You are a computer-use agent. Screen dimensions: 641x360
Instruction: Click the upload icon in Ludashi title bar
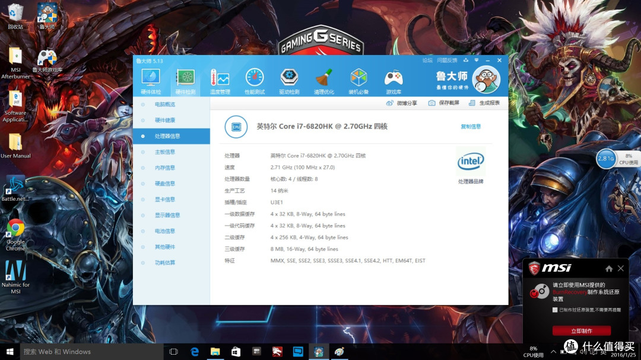pos(466,60)
